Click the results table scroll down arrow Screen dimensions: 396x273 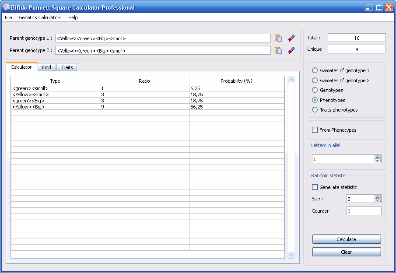point(291,255)
